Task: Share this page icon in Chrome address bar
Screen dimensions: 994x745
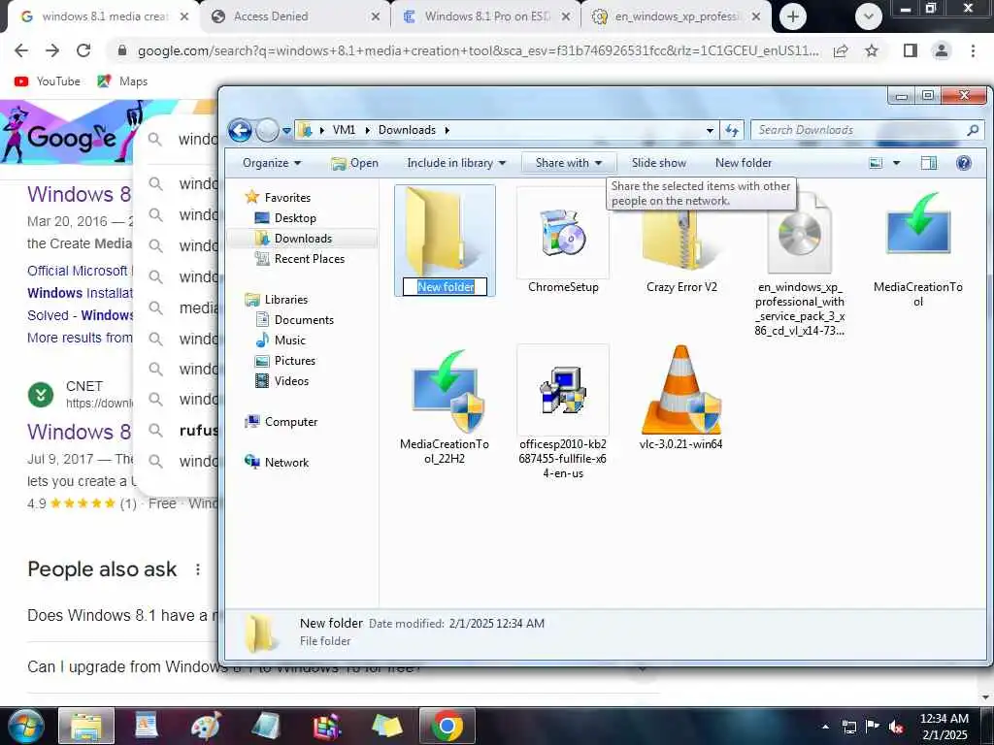Action: 841,50
